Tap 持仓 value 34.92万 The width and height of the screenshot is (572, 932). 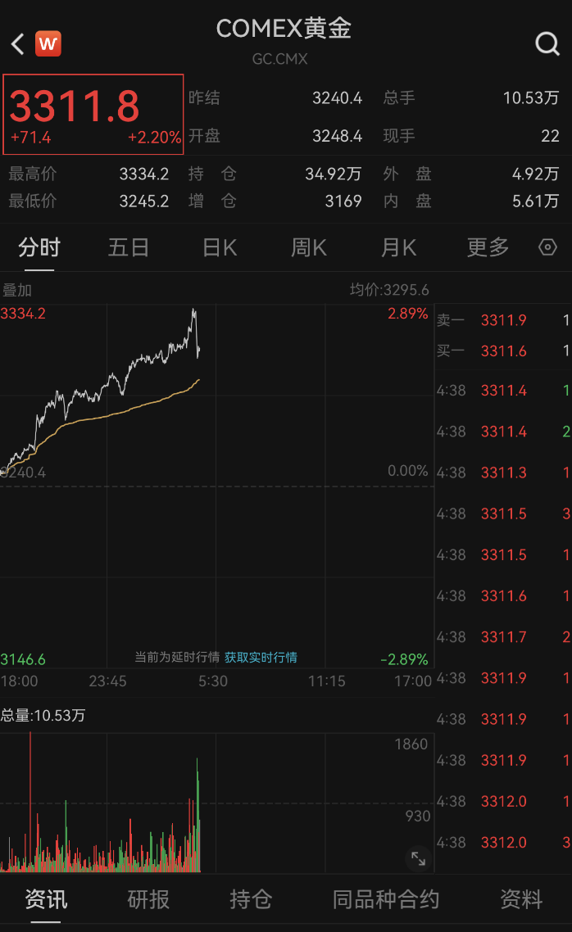333,174
